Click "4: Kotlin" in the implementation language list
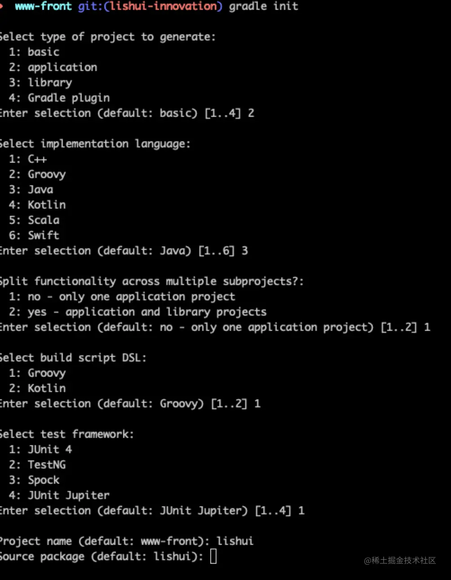The width and height of the screenshot is (451, 580). [x=37, y=205]
